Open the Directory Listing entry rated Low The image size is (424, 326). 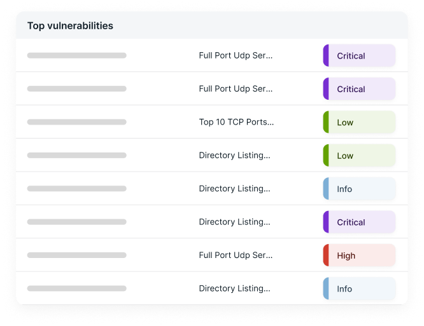[234, 156]
